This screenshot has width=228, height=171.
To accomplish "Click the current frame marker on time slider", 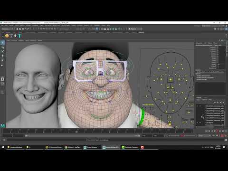I will point(76,131).
